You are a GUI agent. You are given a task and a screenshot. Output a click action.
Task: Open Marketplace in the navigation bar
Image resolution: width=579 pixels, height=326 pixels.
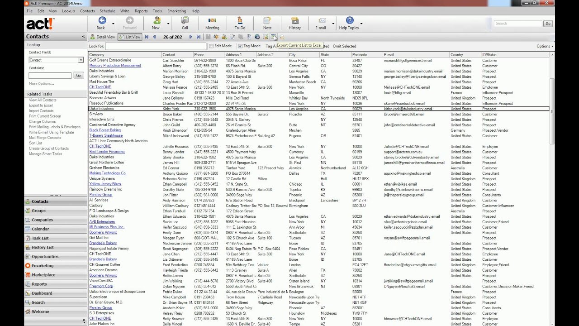55,275
